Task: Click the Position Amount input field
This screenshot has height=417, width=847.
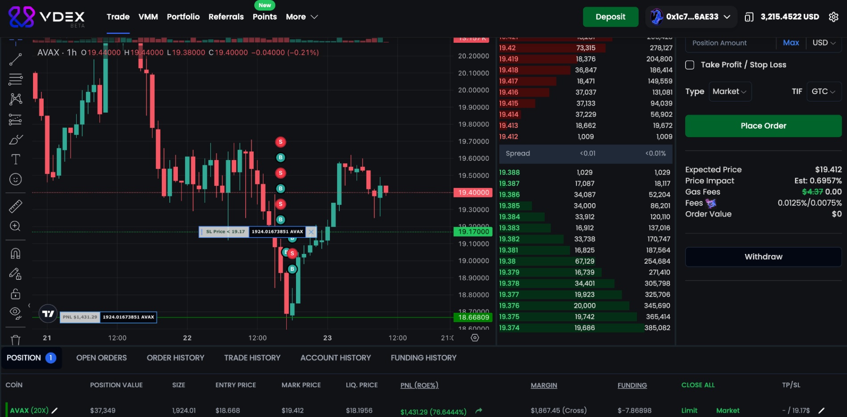Action: [x=731, y=43]
